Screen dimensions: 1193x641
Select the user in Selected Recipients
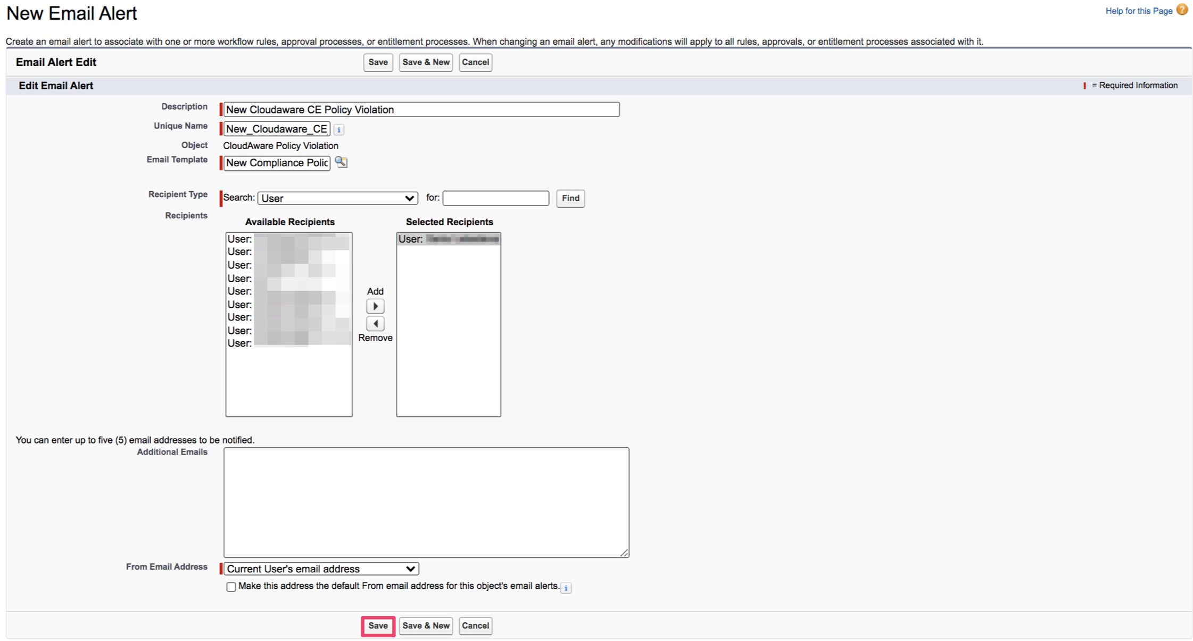[x=448, y=239]
